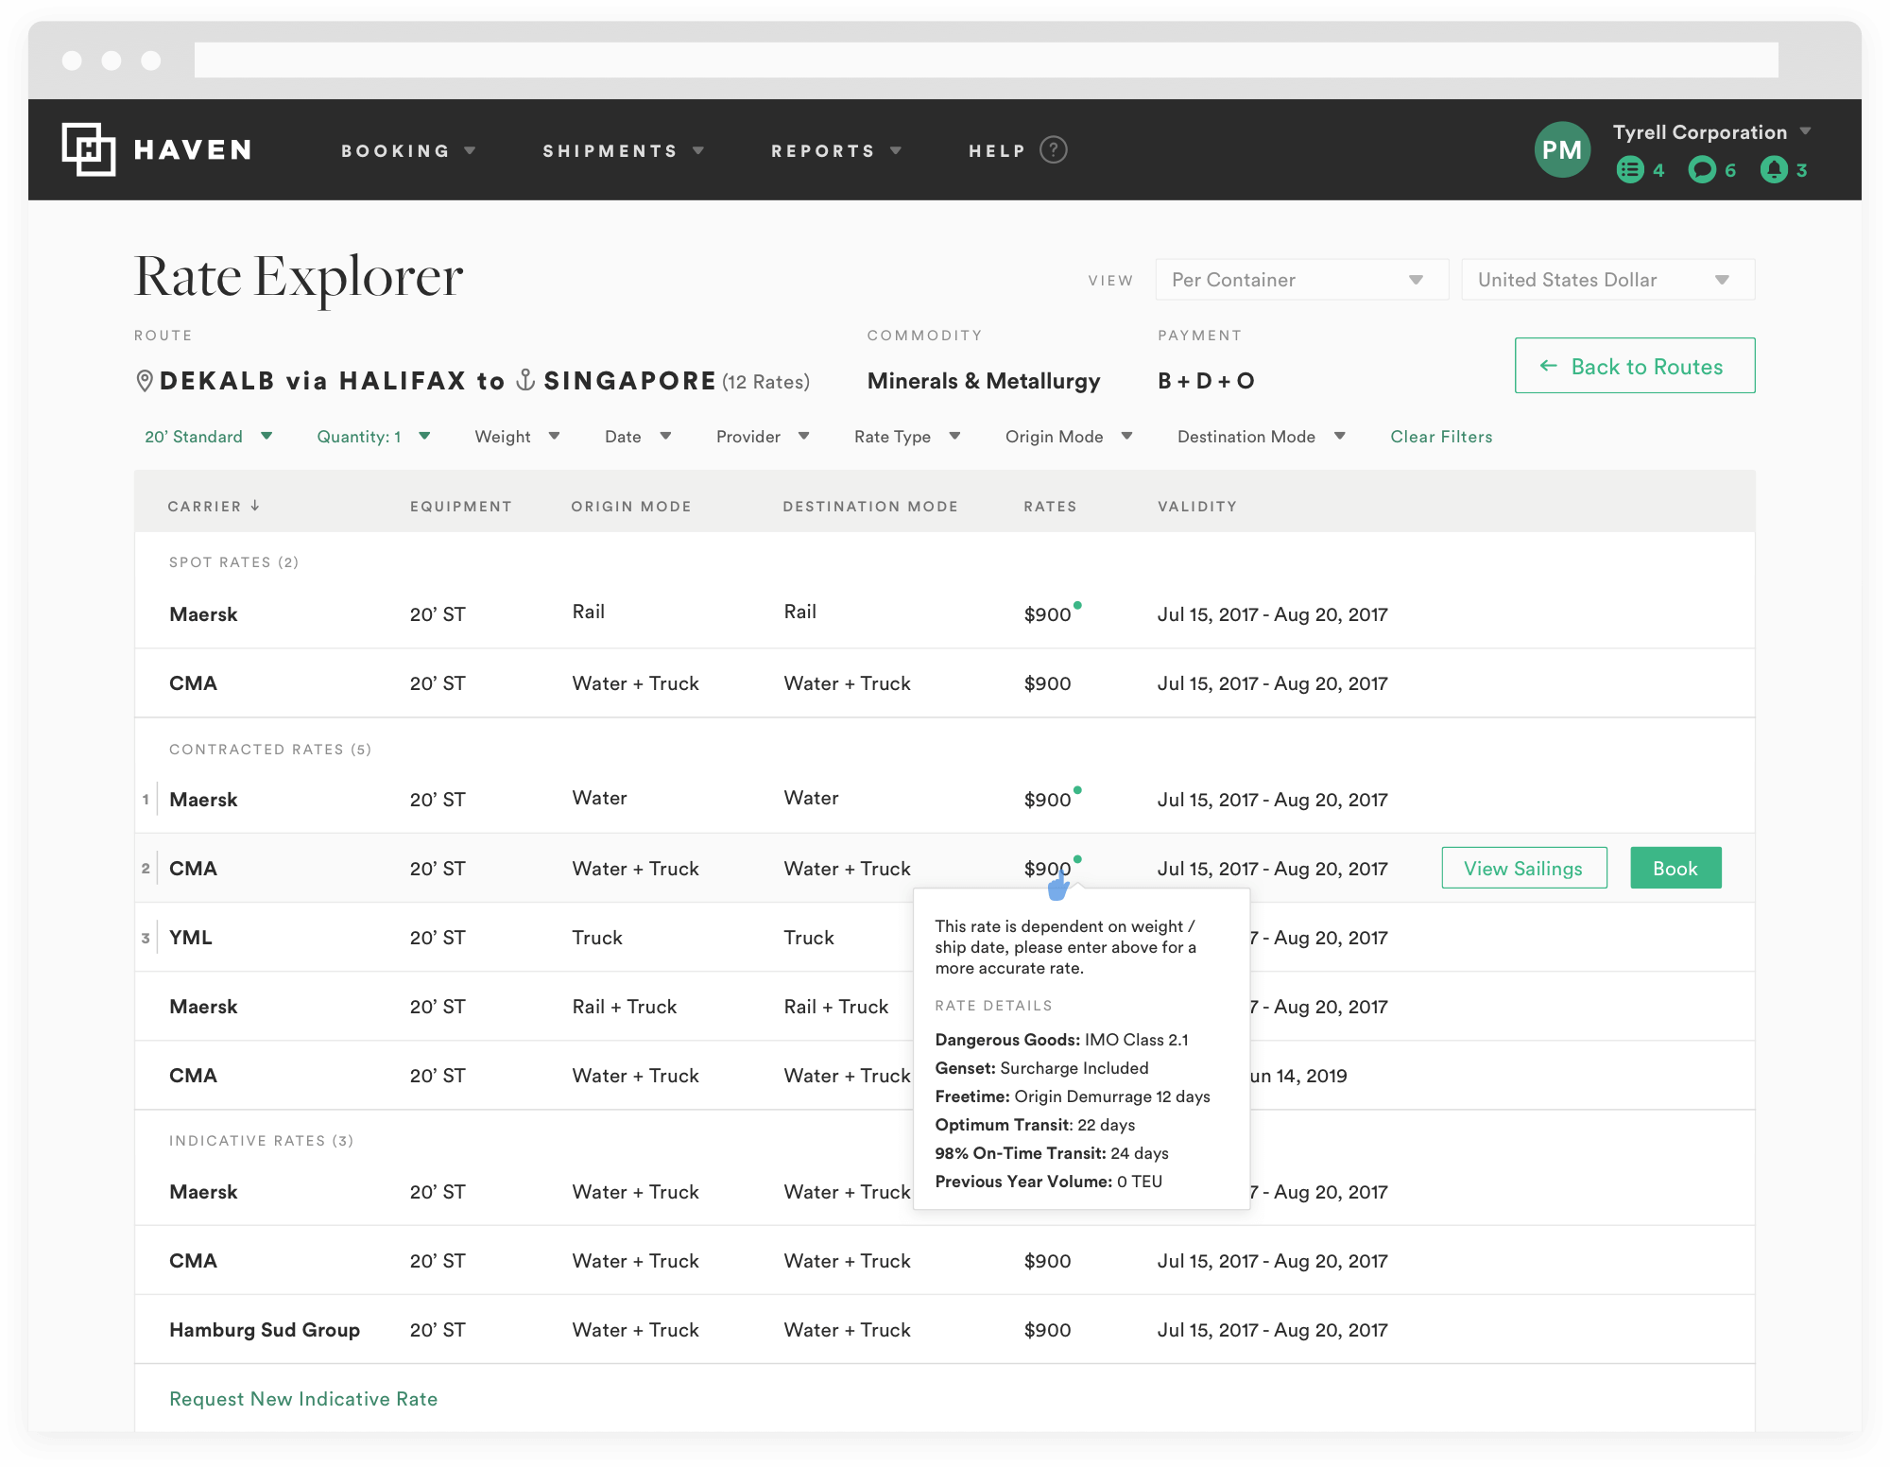Open the Help menu item
The height and width of the screenshot is (1467, 1890).
pyautogui.click(x=997, y=151)
